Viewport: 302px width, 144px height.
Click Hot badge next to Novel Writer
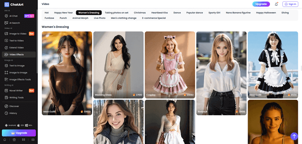click(x=32, y=91)
